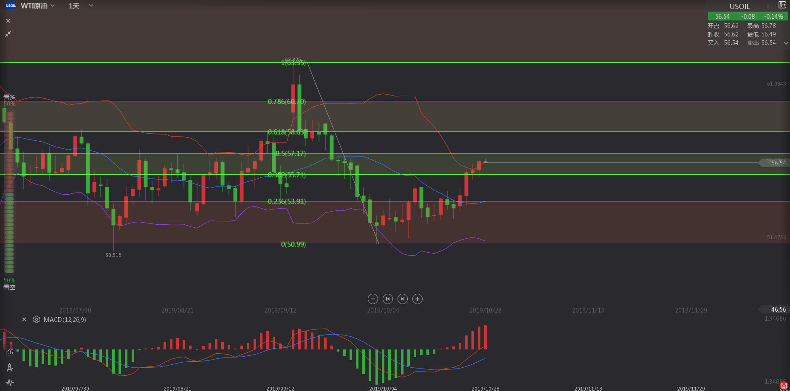Open MACD settings gear

pyautogui.click(x=37, y=320)
